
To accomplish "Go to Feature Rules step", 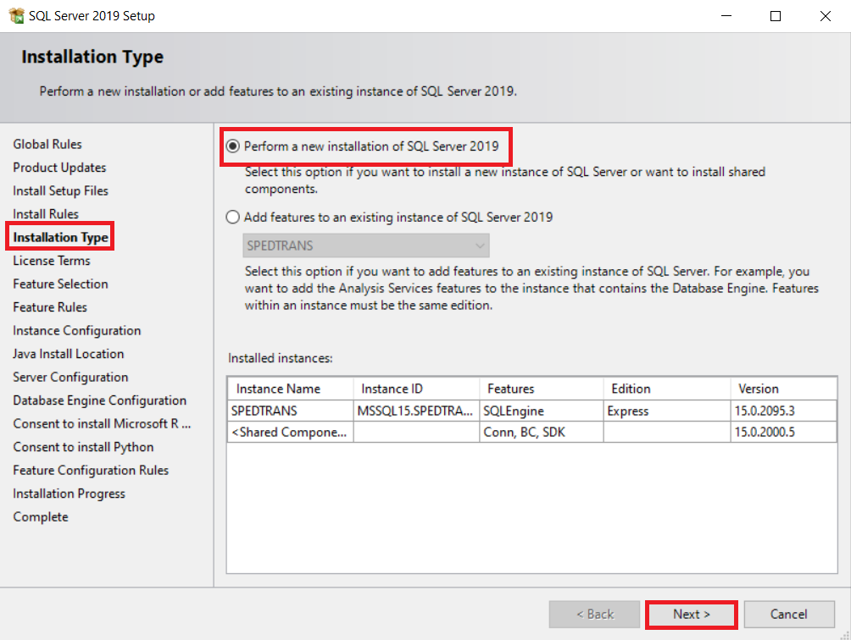I will click(50, 307).
